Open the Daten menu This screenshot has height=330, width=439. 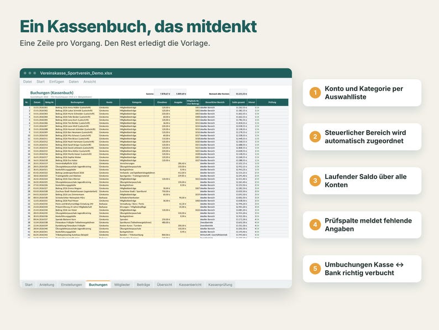click(74, 81)
